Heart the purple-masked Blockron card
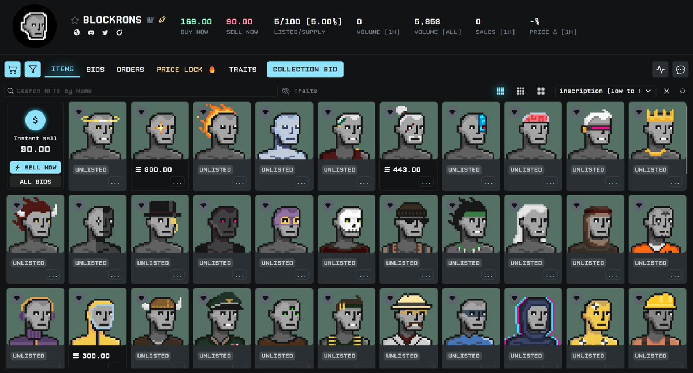 tap(266, 206)
